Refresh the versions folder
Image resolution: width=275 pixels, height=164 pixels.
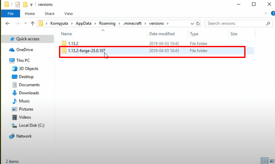point(198,23)
